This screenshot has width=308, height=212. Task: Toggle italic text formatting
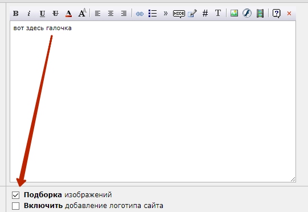pos(29,14)
